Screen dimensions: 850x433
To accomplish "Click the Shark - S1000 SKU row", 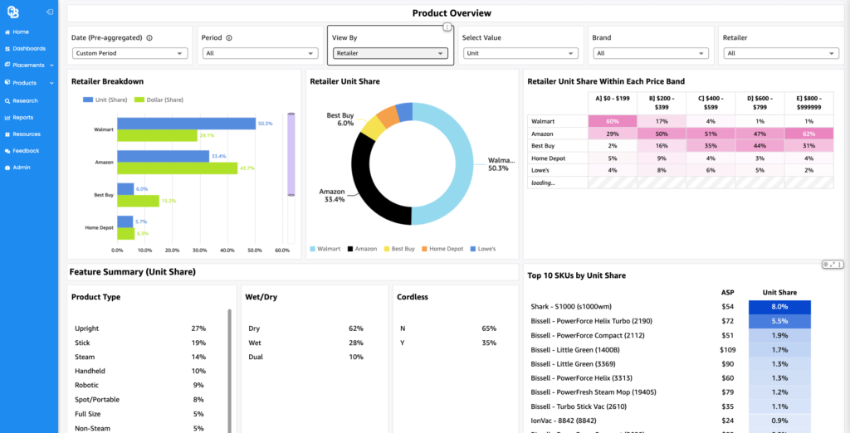I will click(671, 307).
